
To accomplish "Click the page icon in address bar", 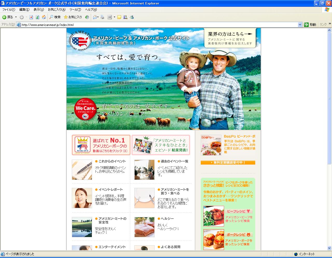I will [x=19, y=25].
